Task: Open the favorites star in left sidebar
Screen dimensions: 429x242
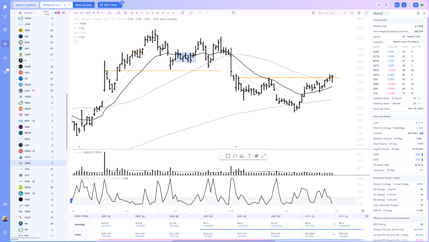Action: click(x=5, y=57)
